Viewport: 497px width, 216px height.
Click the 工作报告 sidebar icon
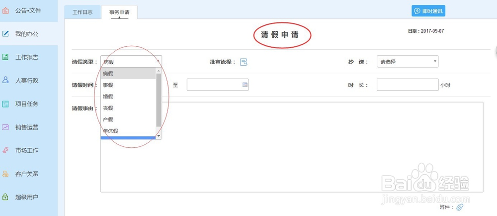(5, 57)
